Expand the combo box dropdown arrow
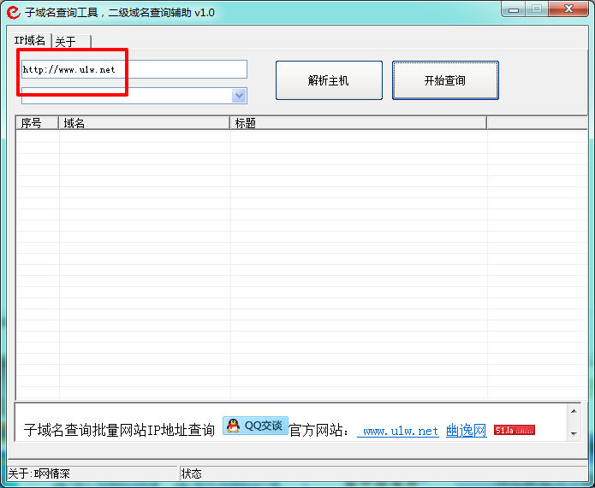This screenshot has width=595, height=488. (239, 96)
